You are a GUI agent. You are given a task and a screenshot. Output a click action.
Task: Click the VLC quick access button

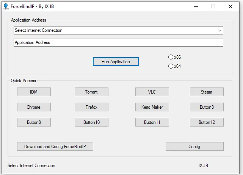point(152,92)
